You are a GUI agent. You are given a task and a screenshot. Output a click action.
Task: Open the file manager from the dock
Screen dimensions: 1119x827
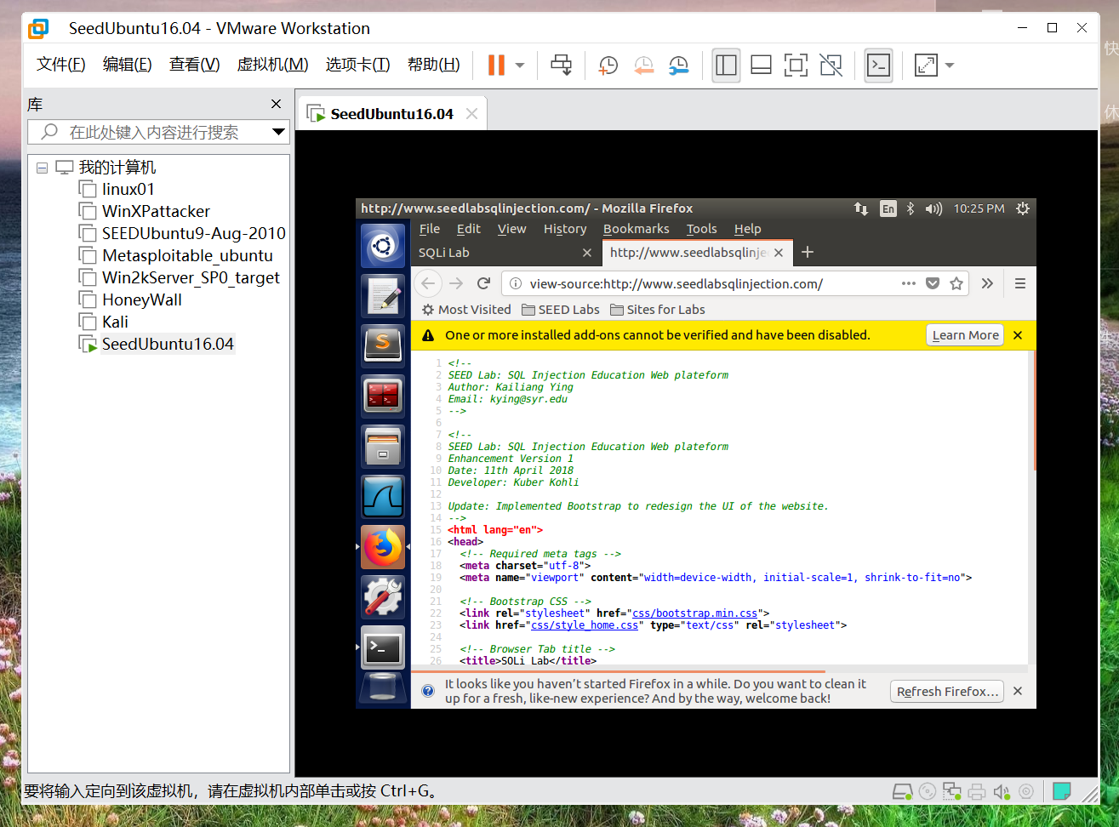pyautogui.click(x=383, y=447)
